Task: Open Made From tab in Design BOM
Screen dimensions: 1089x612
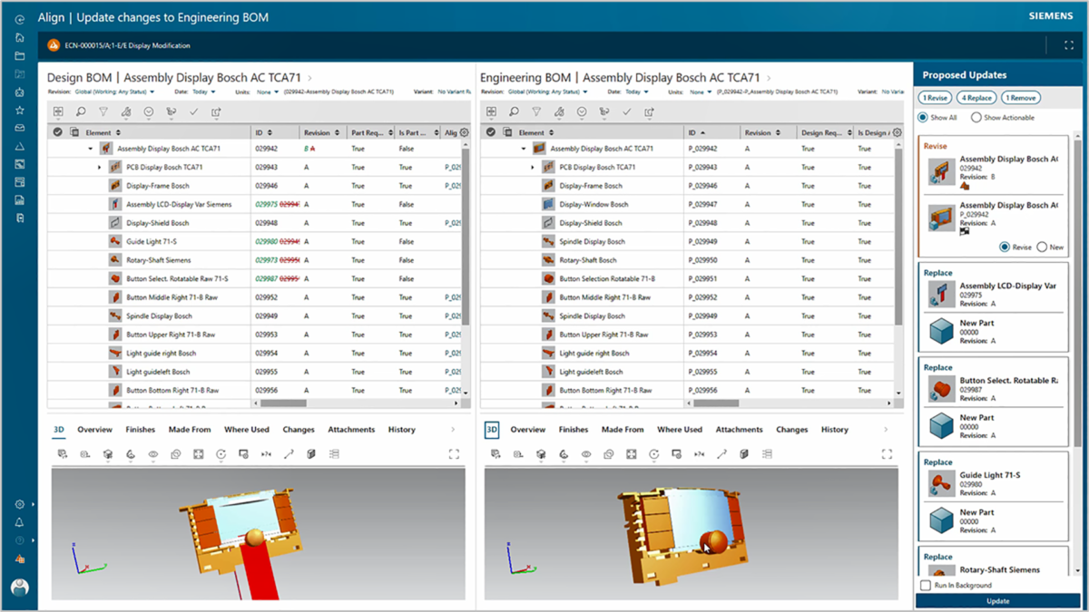Action: tap(190, 430)
